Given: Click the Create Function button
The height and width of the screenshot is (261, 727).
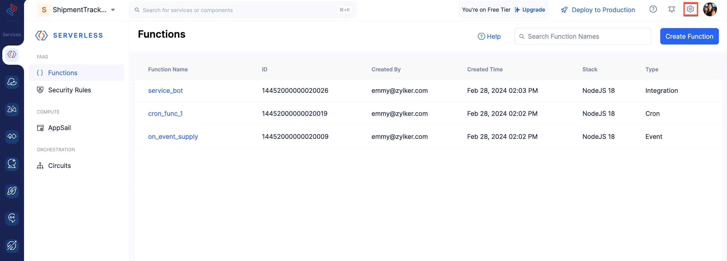Looking at the screenshot, I should coord(689,36).
